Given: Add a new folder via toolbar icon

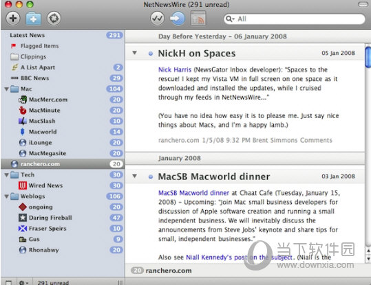Looking at the screenshot, I should point(33,19).
